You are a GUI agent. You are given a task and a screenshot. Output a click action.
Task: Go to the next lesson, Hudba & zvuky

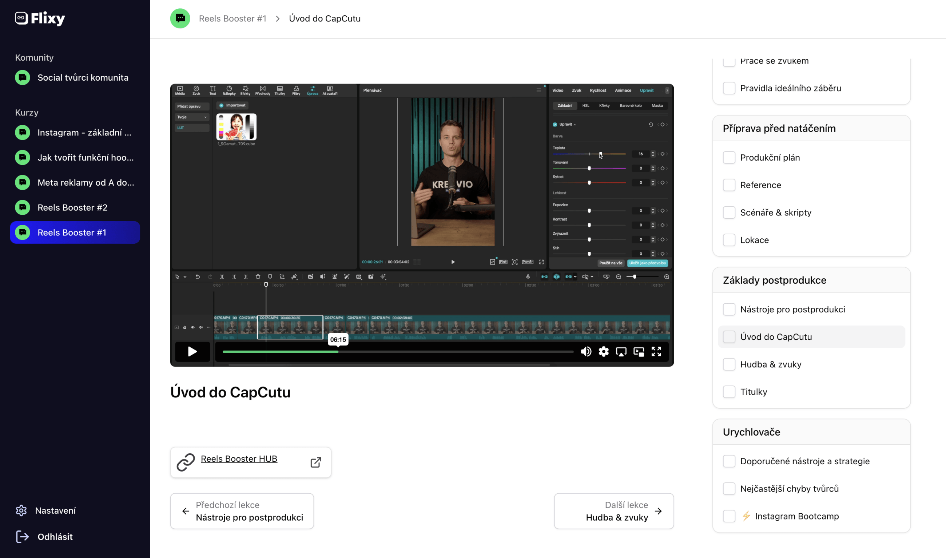[x=614, y=511]
